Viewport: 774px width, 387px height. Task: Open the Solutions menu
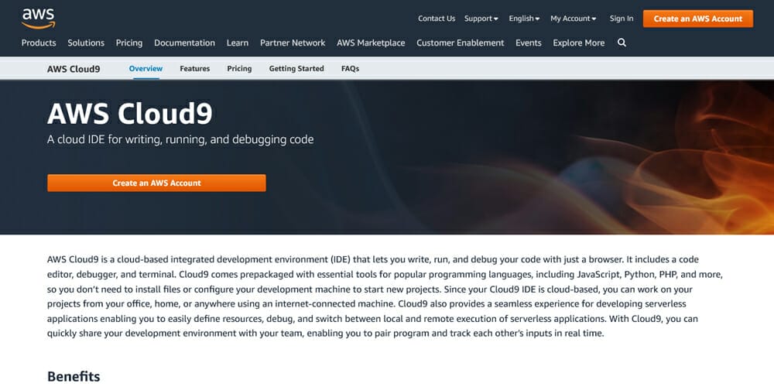click(86, 43)
